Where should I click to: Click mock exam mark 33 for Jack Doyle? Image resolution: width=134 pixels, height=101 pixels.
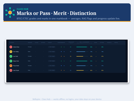click(x=70, y=70)
